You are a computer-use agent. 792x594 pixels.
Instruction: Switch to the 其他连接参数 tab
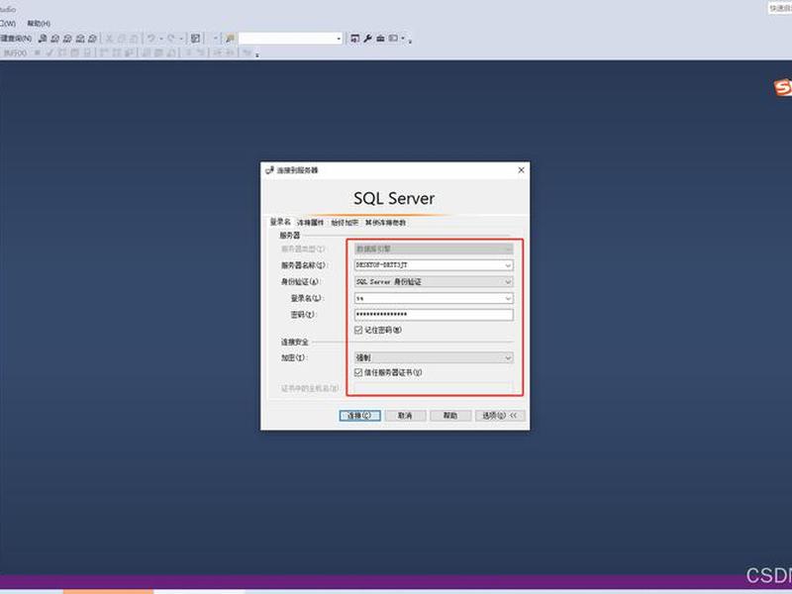point(385,222)
